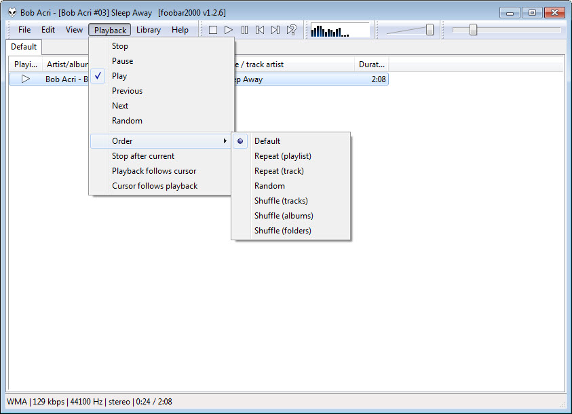Click the seekbar position handle
The height and width of the screenshot is (414, 572).
click(473, 30)
